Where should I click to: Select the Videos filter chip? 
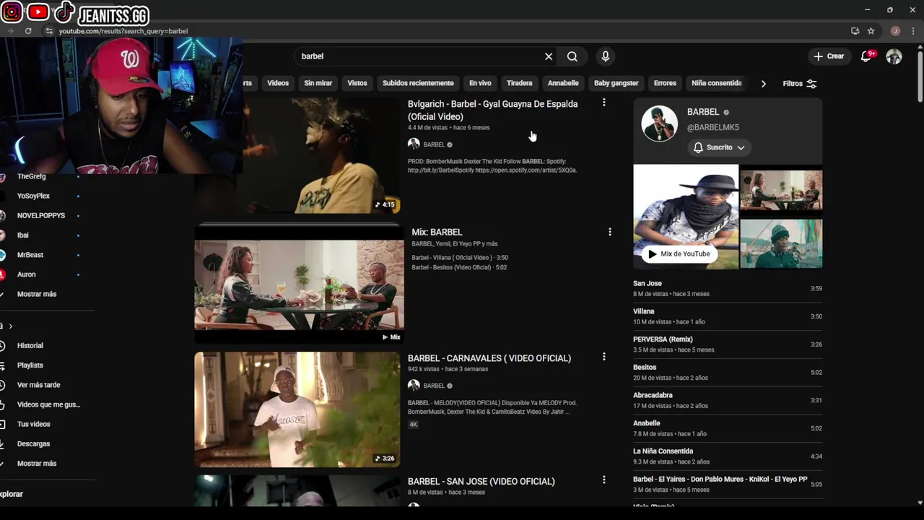click(278, 83)
